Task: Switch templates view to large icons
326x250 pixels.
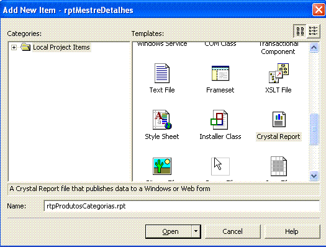Action: coord(300,31)
